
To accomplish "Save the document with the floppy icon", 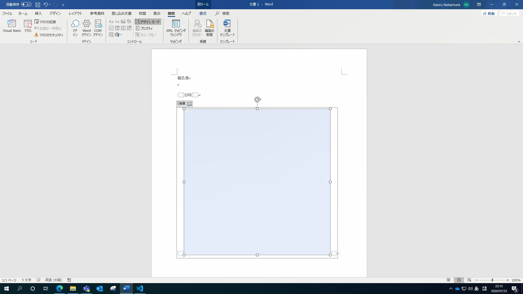I will (38, 4).
